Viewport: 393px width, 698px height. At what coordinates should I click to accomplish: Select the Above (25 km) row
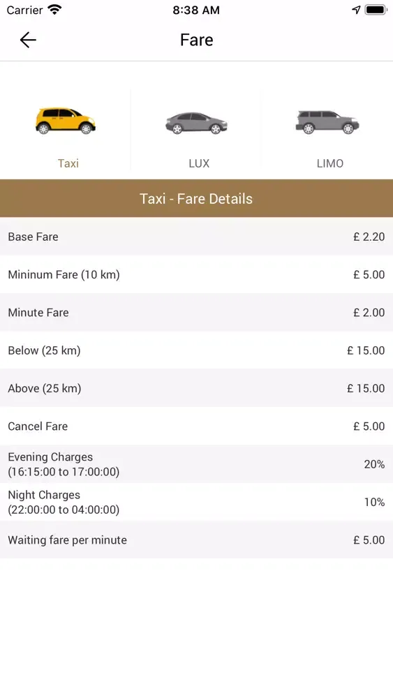(196, 388)
